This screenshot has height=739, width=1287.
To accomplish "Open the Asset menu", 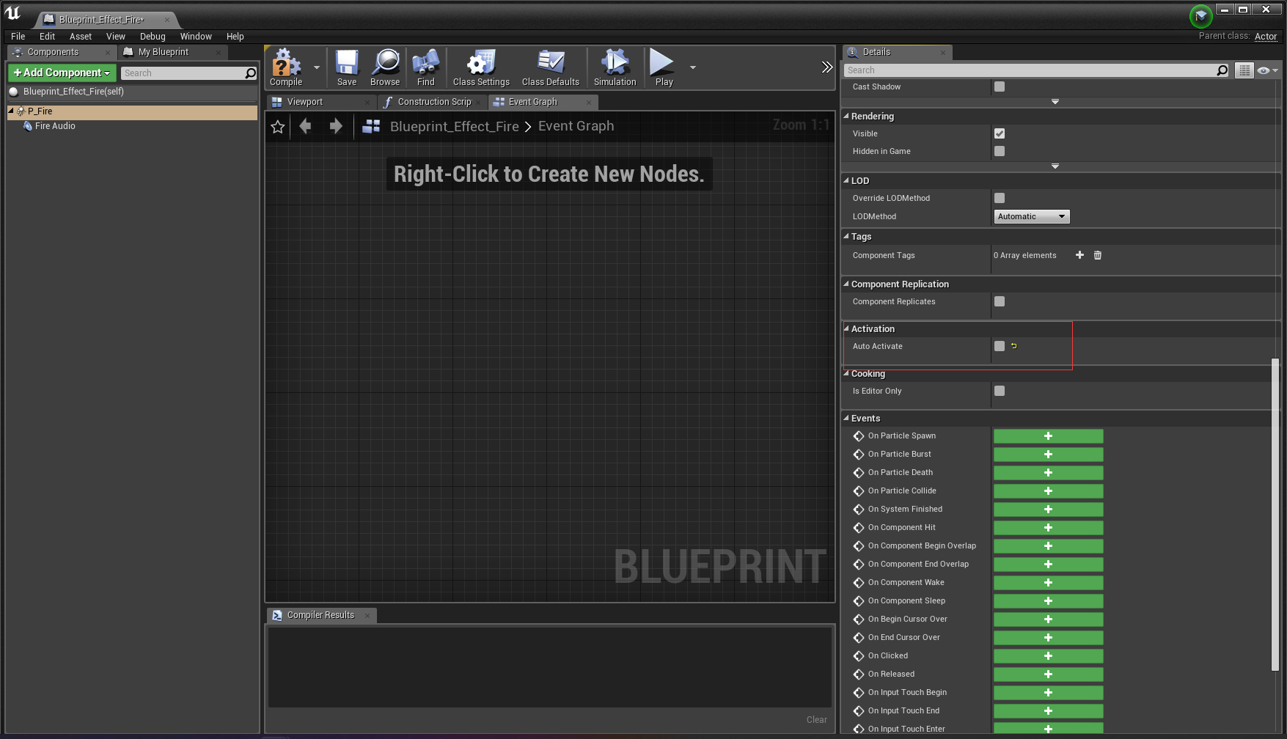I will click(81, 37).
